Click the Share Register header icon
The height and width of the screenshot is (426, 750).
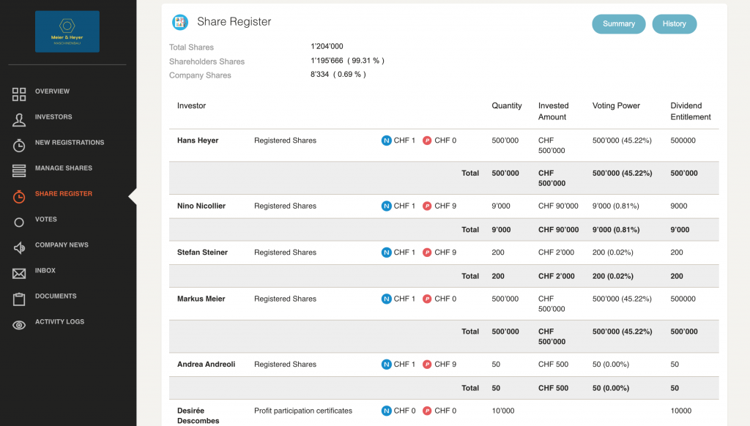coord(179,23)
